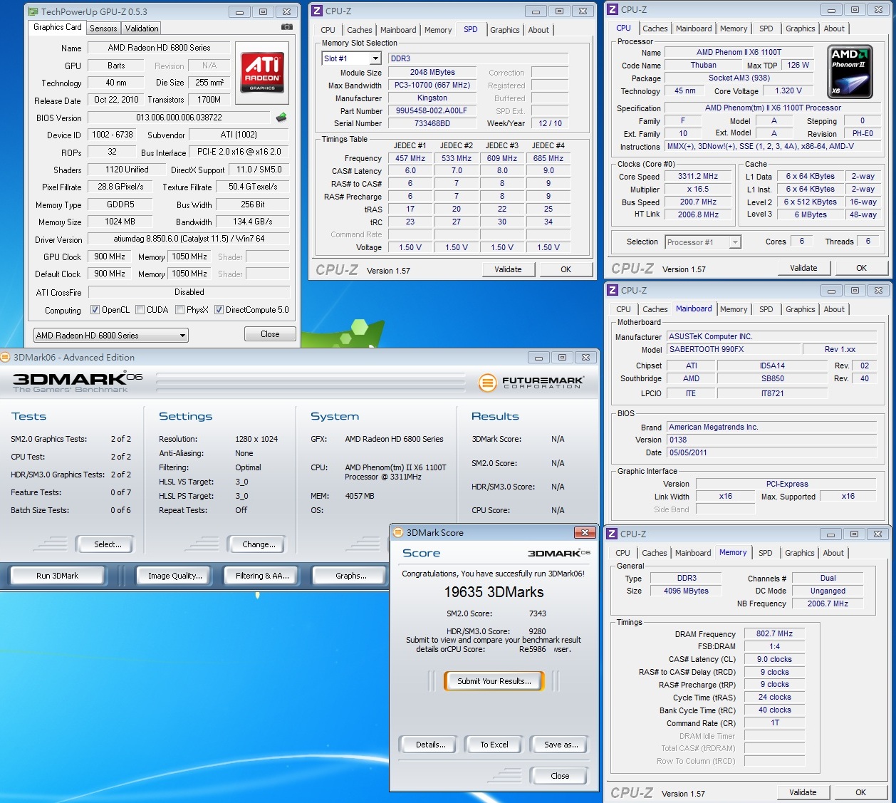
Task: Click the BIOS save icon beside BIOS Version
Action: click(x=281, y=118)
